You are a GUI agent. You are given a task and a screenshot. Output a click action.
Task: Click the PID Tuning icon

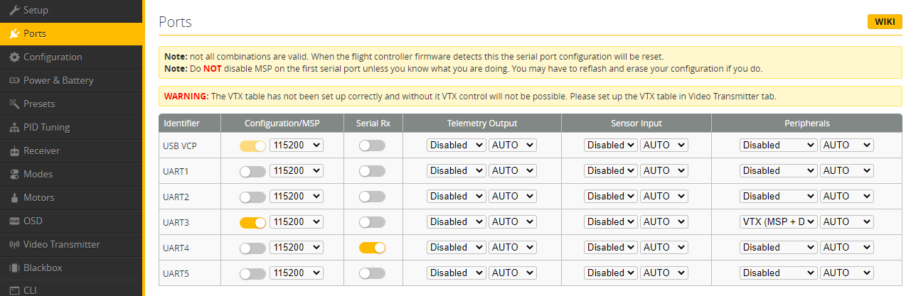(14, 127)
